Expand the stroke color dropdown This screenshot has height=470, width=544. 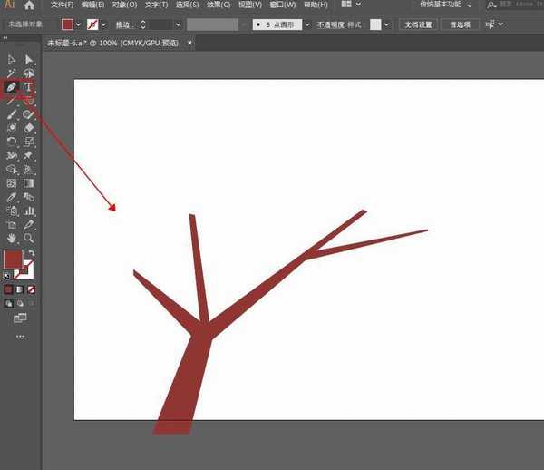[103, 24]
